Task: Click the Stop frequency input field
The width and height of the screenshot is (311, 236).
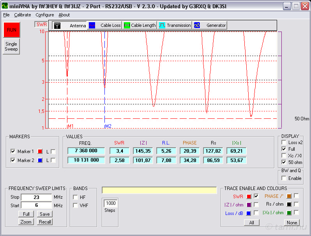Action: pyautogui.click(x=36, y=197)
